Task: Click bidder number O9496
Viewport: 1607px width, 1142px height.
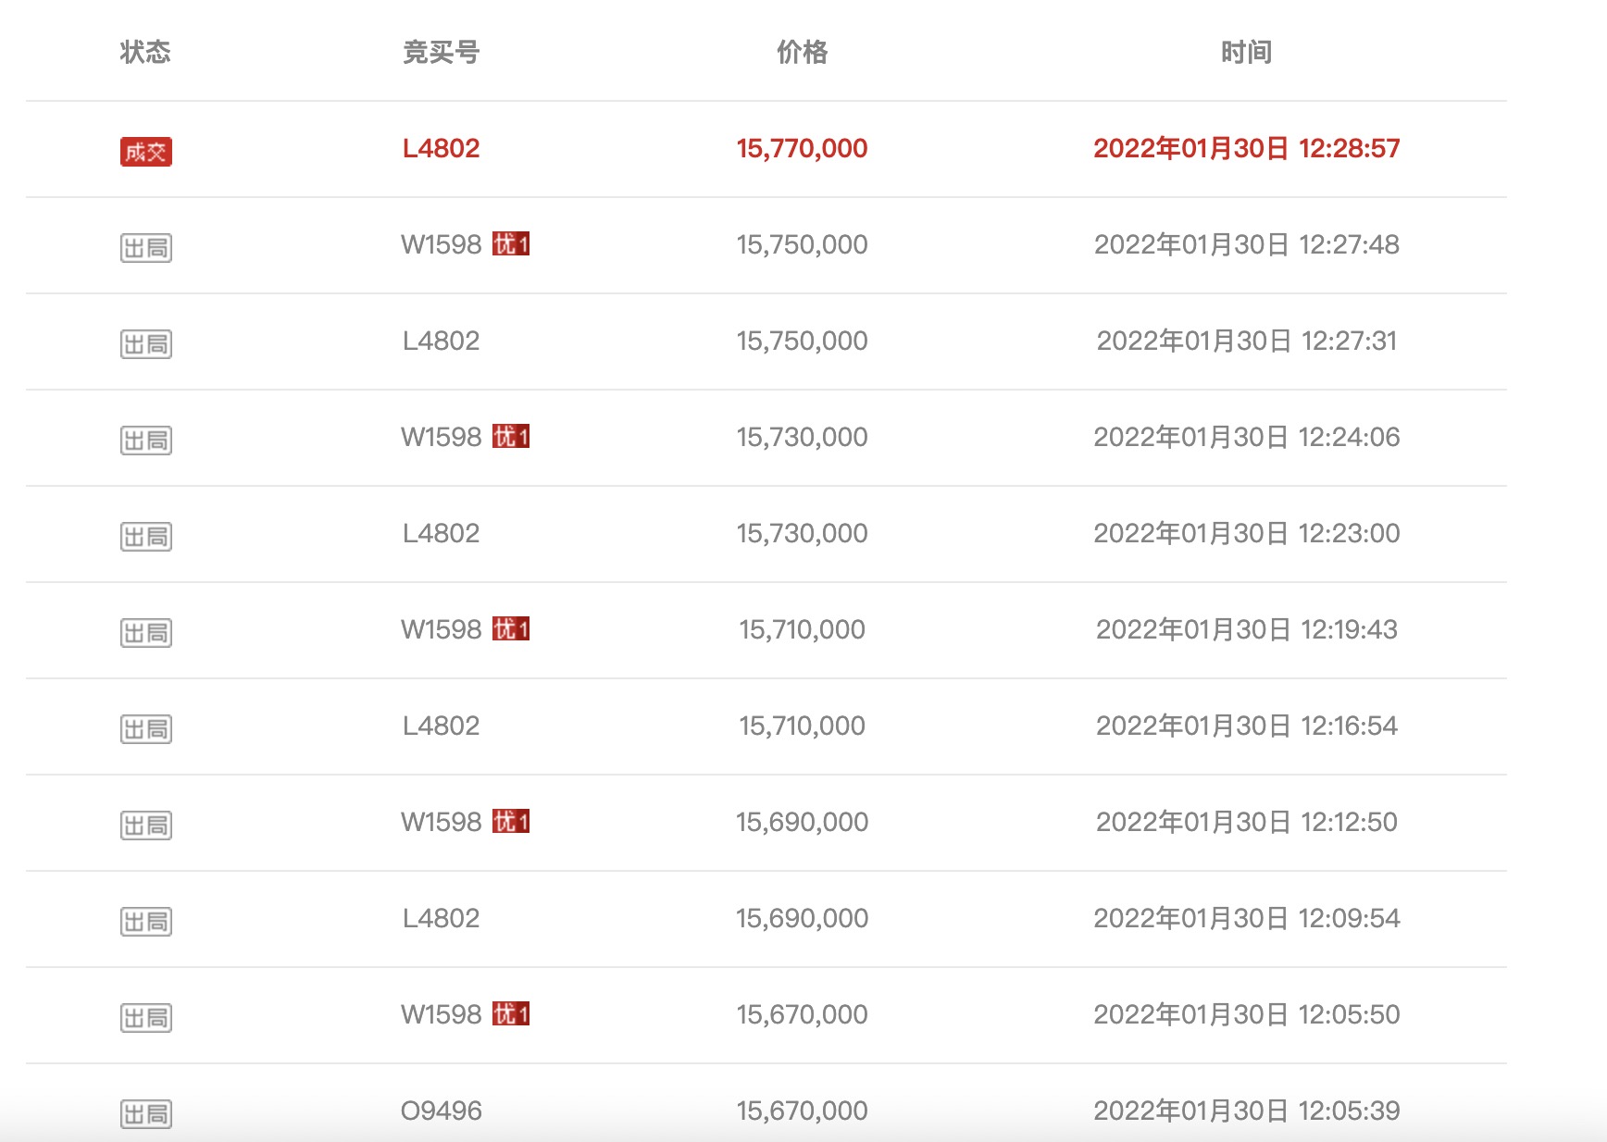Action: pos(441,1111)
